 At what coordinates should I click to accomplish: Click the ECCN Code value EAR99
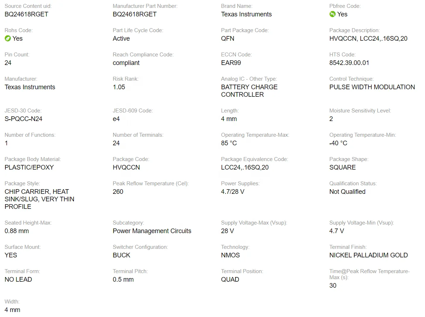[231, 63]
